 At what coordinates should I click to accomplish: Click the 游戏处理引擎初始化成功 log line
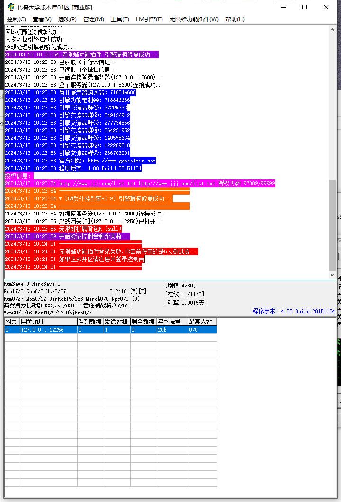pos(40,47)
